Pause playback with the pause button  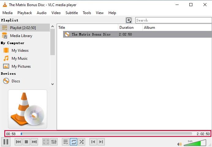click(x=6, y=142)
